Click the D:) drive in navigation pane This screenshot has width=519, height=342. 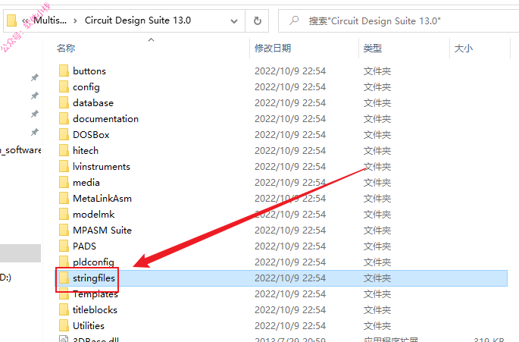tap(5, 278)
